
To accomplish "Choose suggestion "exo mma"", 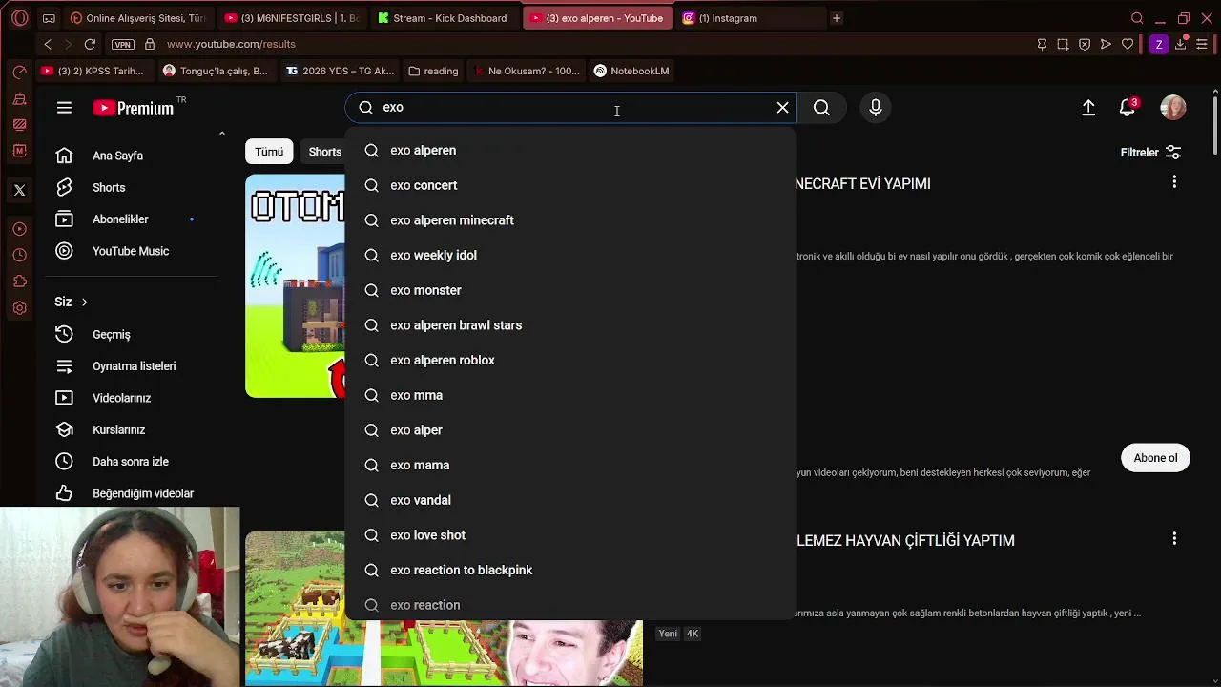I will [570, 395].
